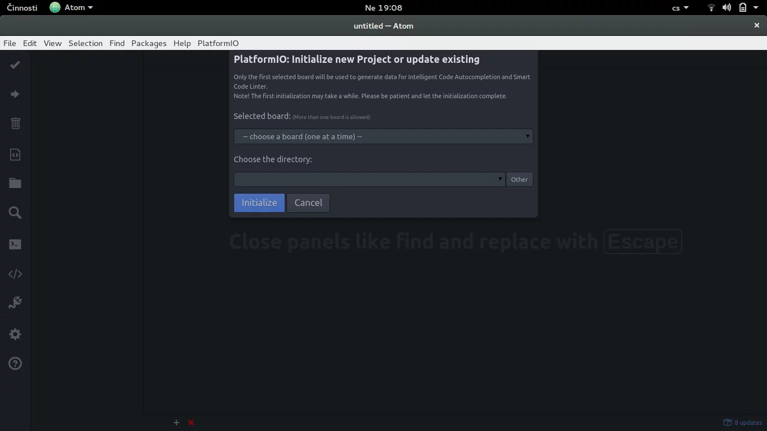Open the cs keyboard layout menu
Image resolution: width=767 pixels, height=431 pixels.
(680, 8)
